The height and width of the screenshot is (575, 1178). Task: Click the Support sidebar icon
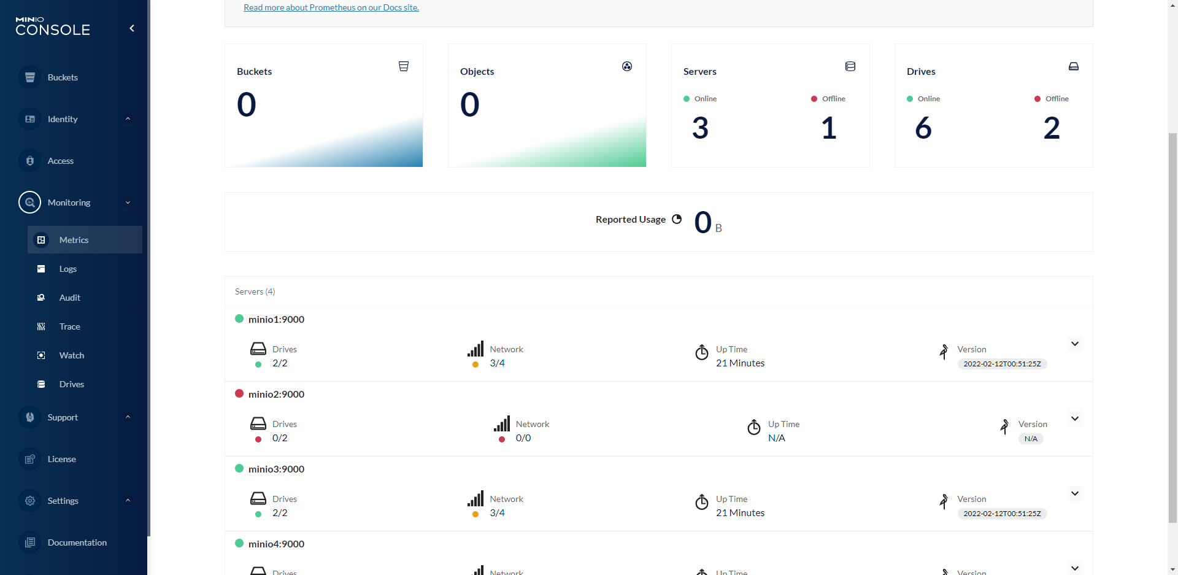(30, 417)
